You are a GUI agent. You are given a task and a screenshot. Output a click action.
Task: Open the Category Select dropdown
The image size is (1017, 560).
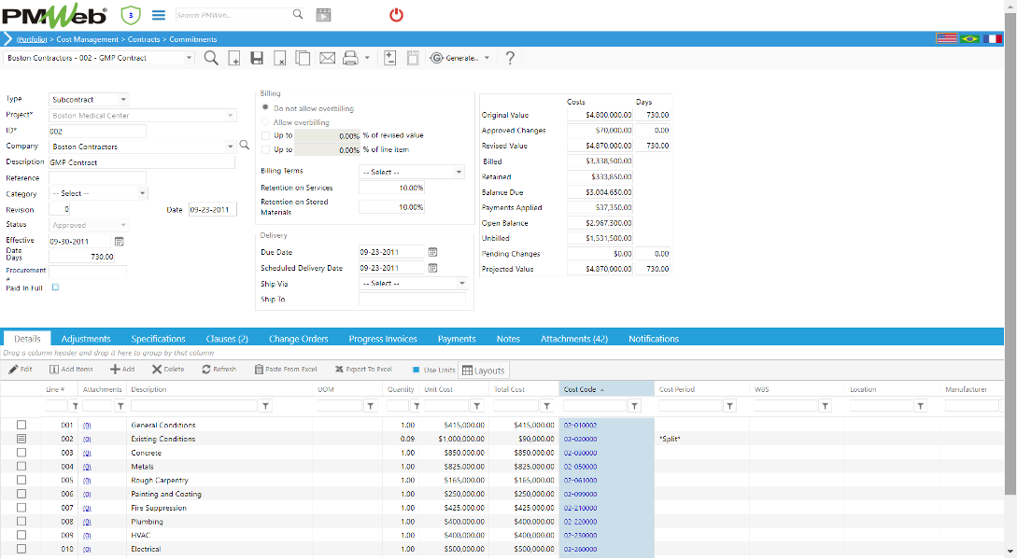pos(142,193)
